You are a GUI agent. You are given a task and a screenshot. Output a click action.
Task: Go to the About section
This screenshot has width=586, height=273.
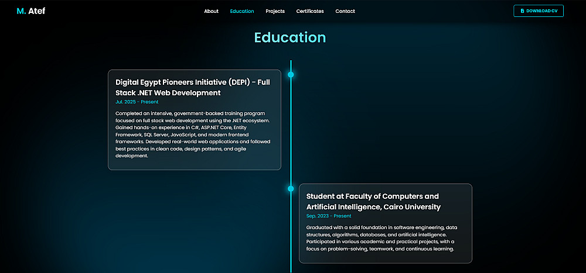(x=211, y=11)
